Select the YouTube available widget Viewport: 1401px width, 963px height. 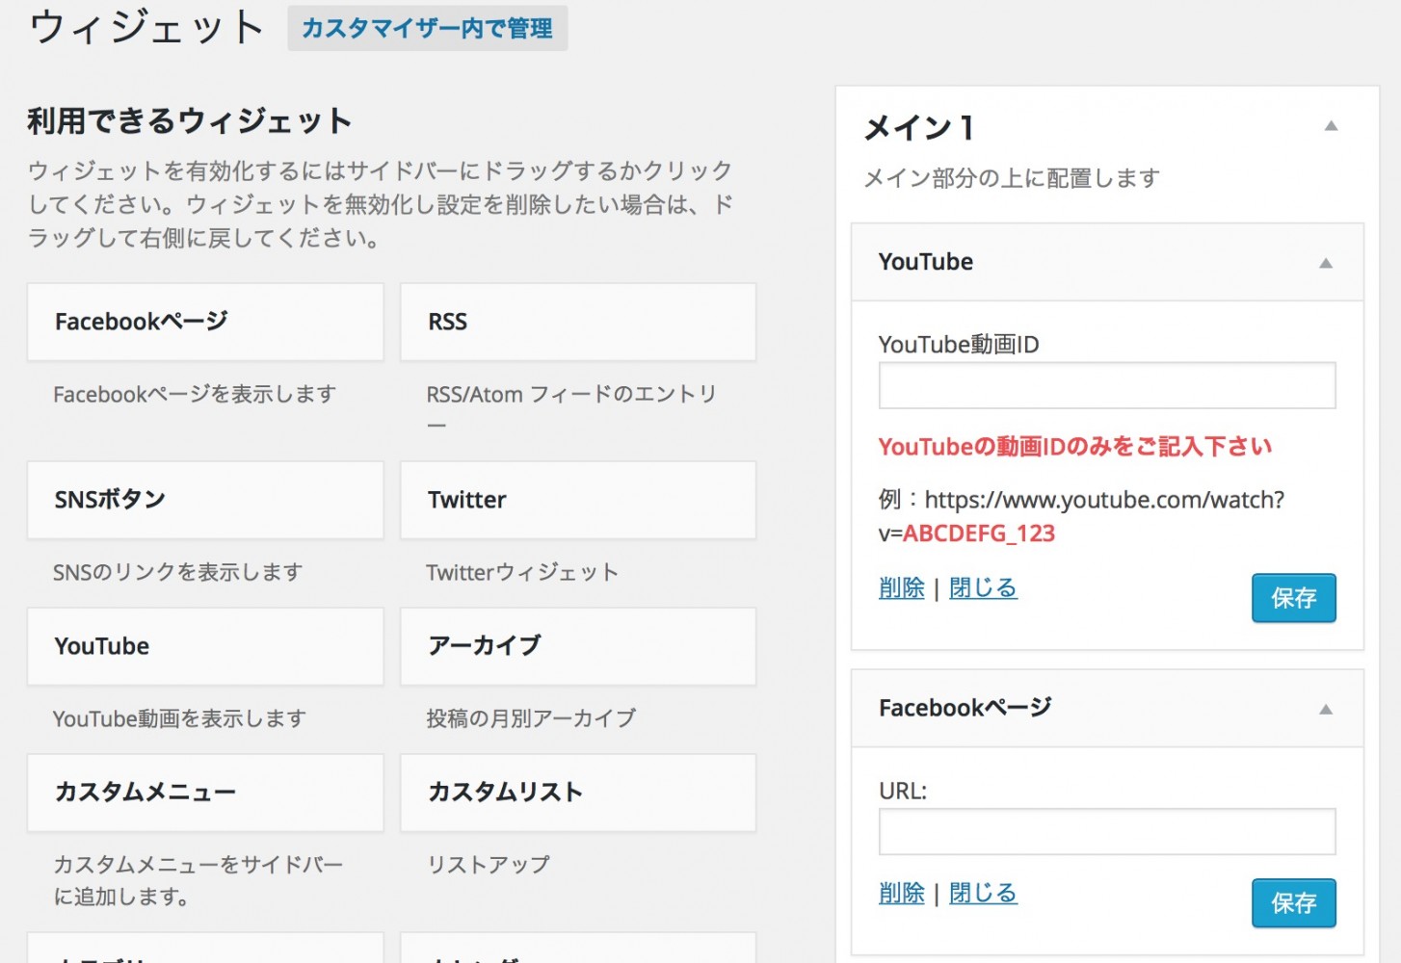click(205, 646)
